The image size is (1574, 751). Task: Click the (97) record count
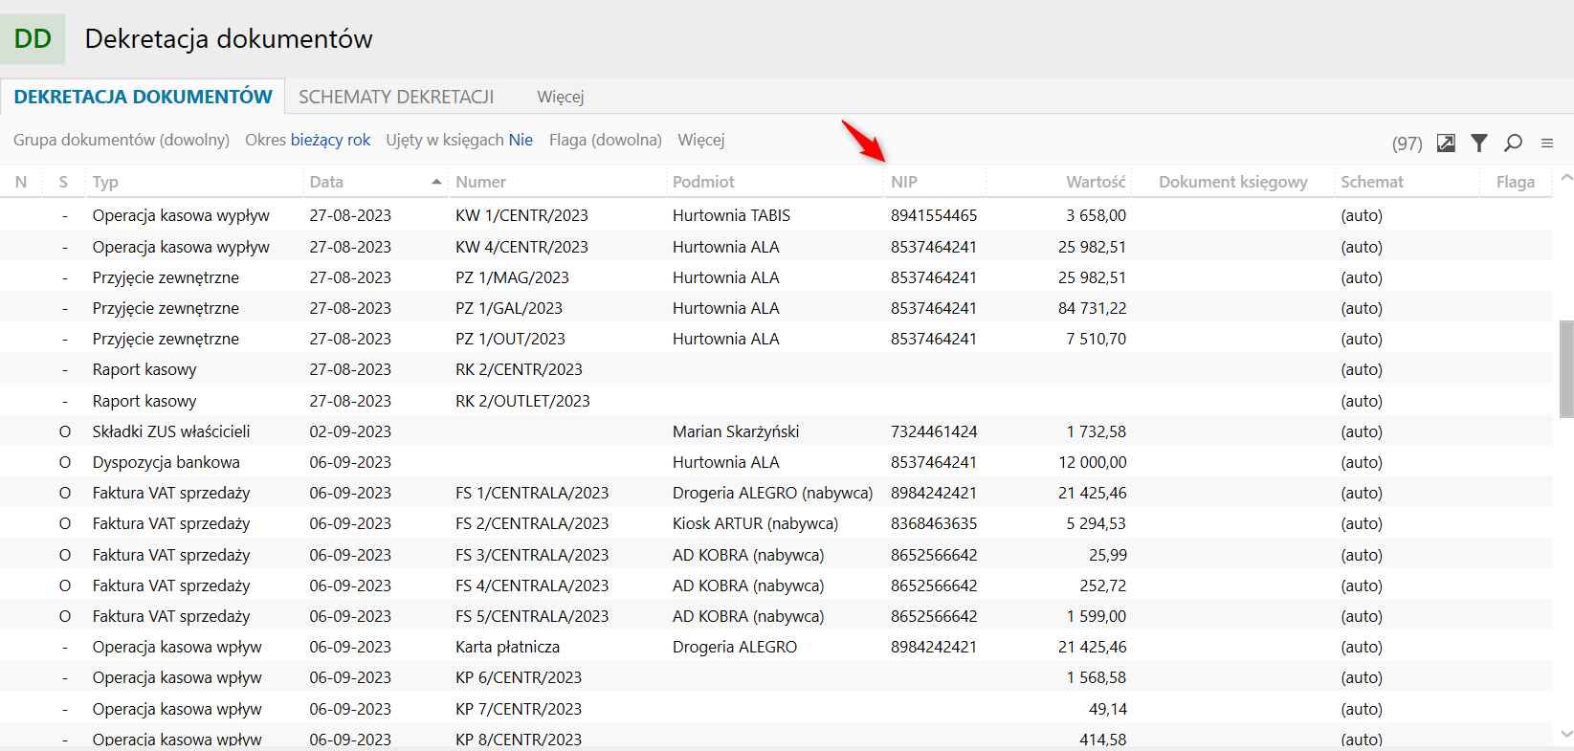pos(1407,144)
